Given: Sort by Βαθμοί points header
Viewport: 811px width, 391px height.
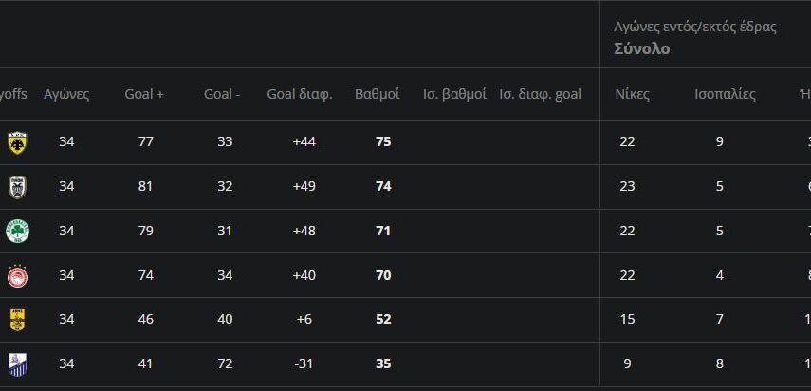Looking at the screenshot, I should click(x=377, y=94).
